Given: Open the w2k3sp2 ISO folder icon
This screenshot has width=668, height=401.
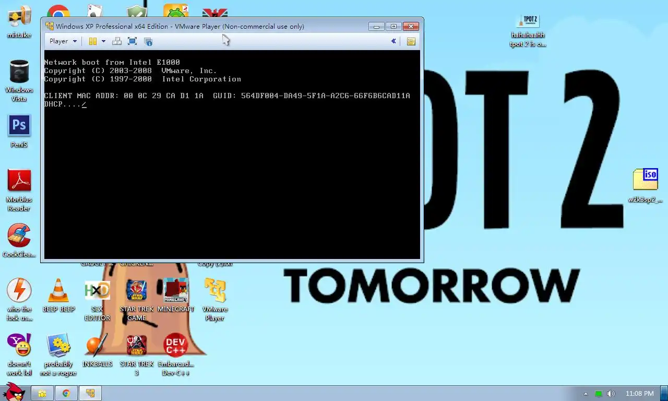Looking at the screenshot, I should click(x=645, y=185).
